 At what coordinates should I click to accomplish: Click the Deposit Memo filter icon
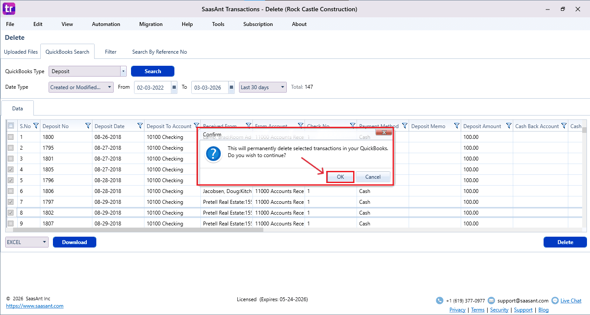pyautogui.click(x=457, y=126)
